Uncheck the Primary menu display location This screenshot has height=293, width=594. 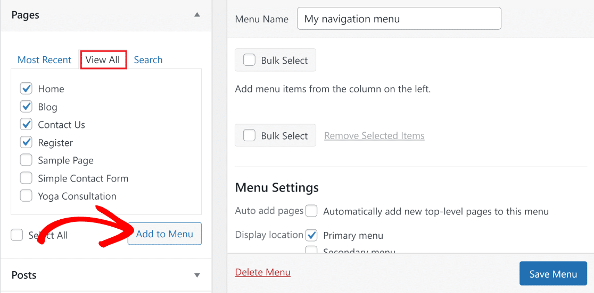(x=311, y=235)
